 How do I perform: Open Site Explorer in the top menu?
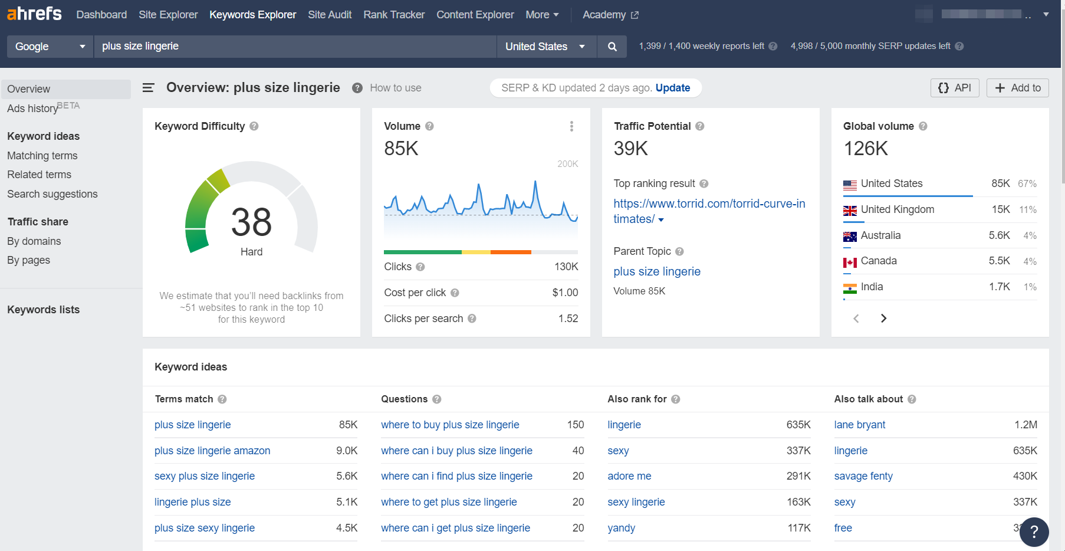pyautogui.click(x=168, y=15)
